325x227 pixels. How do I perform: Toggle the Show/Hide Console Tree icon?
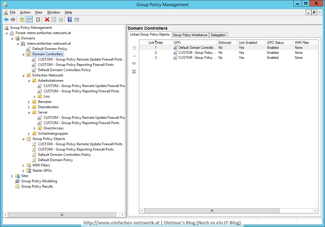point(29,20)
